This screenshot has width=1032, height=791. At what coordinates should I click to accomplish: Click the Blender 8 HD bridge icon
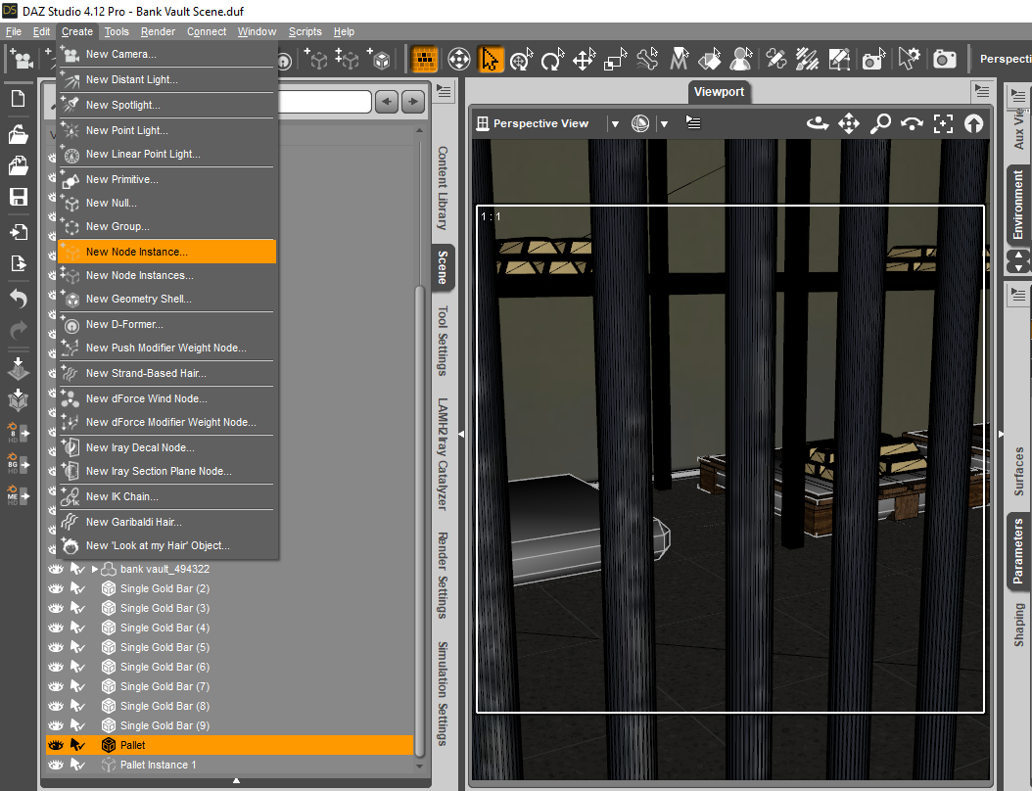(x=18, y=433)
